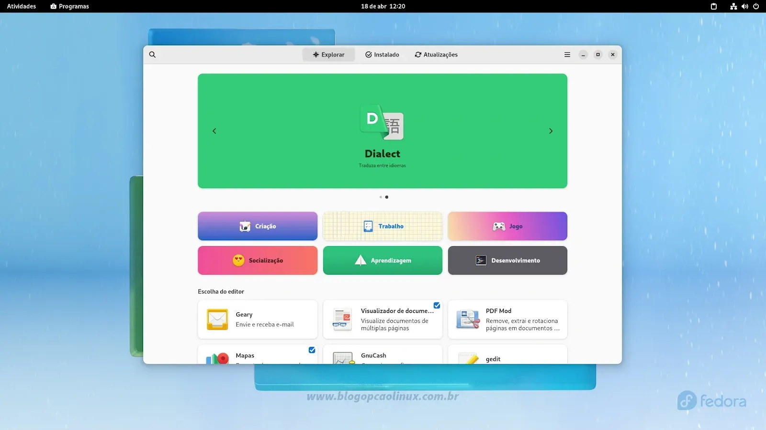Open the Atividades overview
Screen dimensions: 766x430
22,6
